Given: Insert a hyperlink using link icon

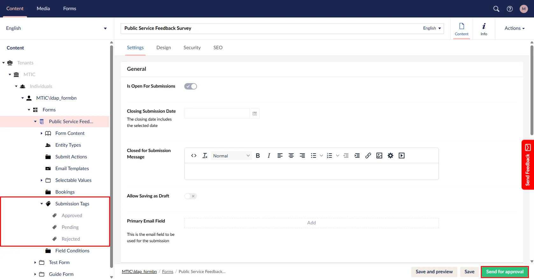Looking at the screenshot, I should (x=368, y=156).
